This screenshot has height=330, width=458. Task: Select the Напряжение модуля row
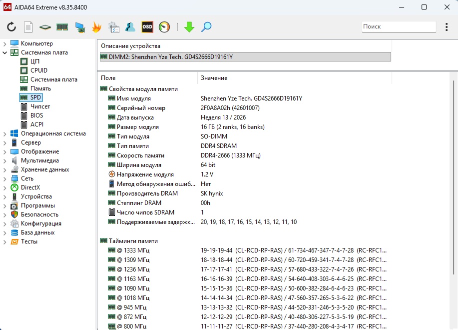pos(245,174)
